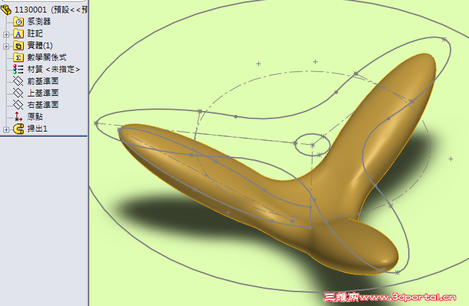
Task: Click the 感測器 sensor folder icon
Action: [x=18, y=22]
